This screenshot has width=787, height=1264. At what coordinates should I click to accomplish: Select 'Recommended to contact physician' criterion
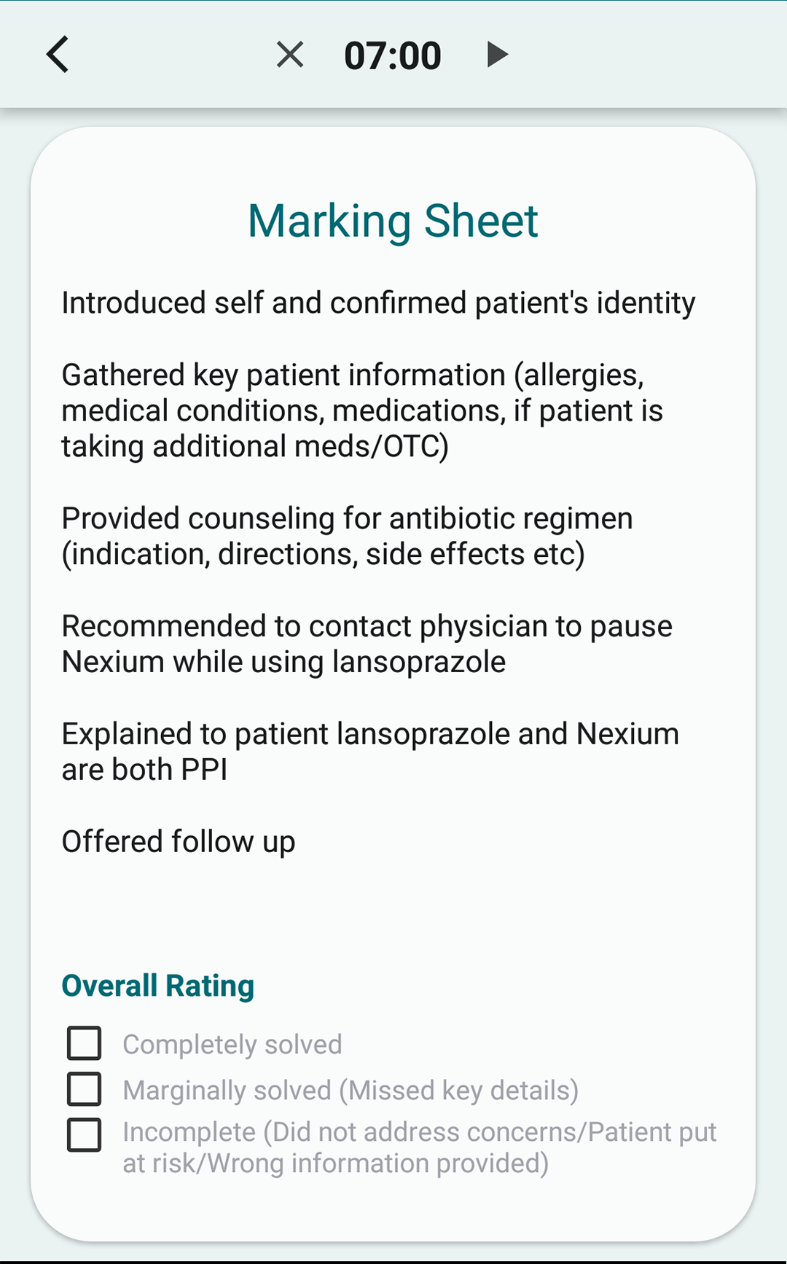coord(367,627)
